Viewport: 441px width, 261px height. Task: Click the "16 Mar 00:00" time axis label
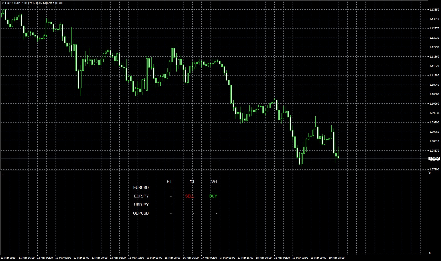point(154,258)
